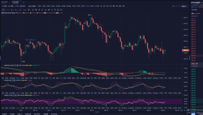The height and width of the screenshot is (115, 203).
Task: Close the MACD(12,26,9) indicator panel
Action: tap(18, 65)
